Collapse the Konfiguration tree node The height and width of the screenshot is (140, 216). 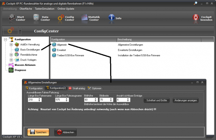(5, 40)
